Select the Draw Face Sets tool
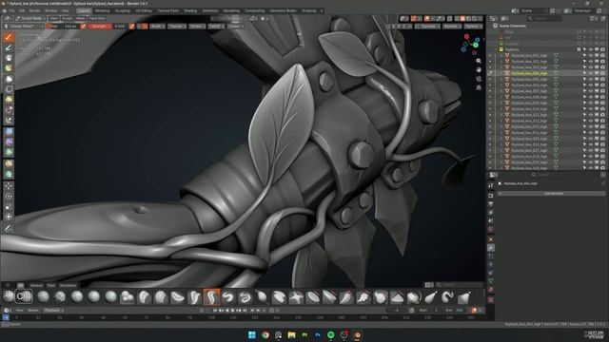 [9, 68]
